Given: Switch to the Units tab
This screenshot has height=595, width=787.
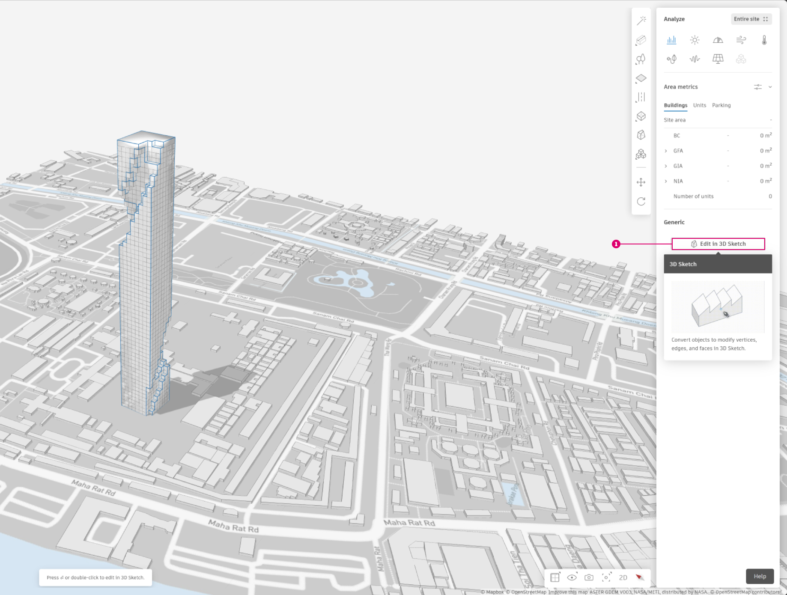Looking at the screenshot, I should coord(699,105).
